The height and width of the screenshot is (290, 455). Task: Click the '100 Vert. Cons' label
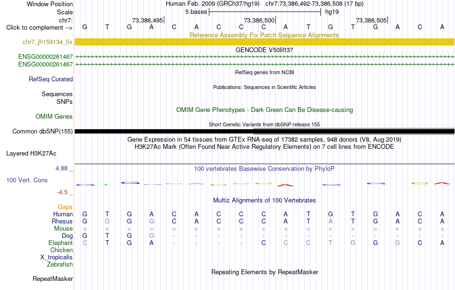coord(27,180)
